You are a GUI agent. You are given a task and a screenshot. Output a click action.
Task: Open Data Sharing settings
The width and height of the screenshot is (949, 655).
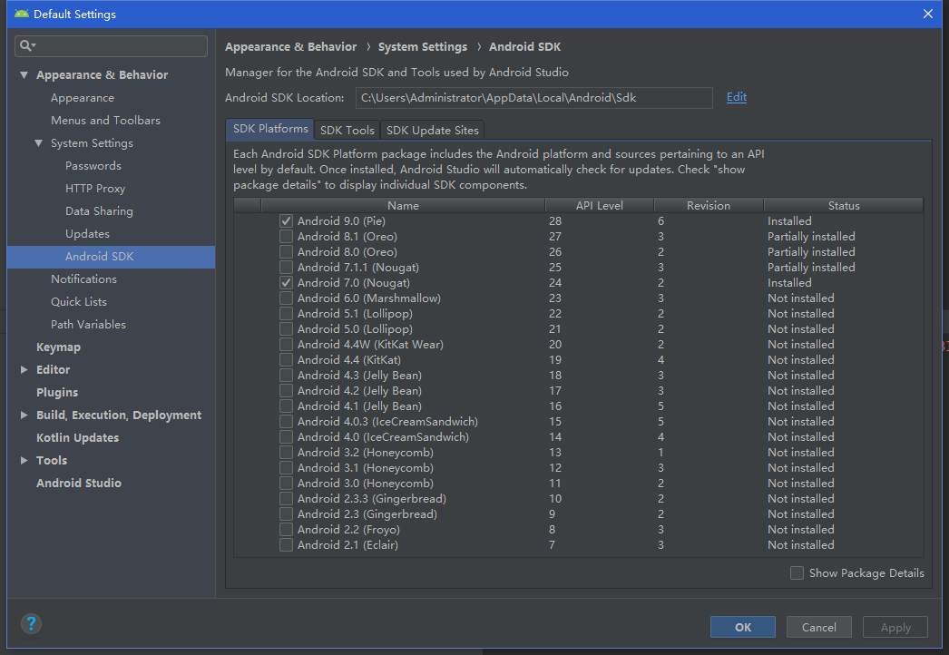99,211
